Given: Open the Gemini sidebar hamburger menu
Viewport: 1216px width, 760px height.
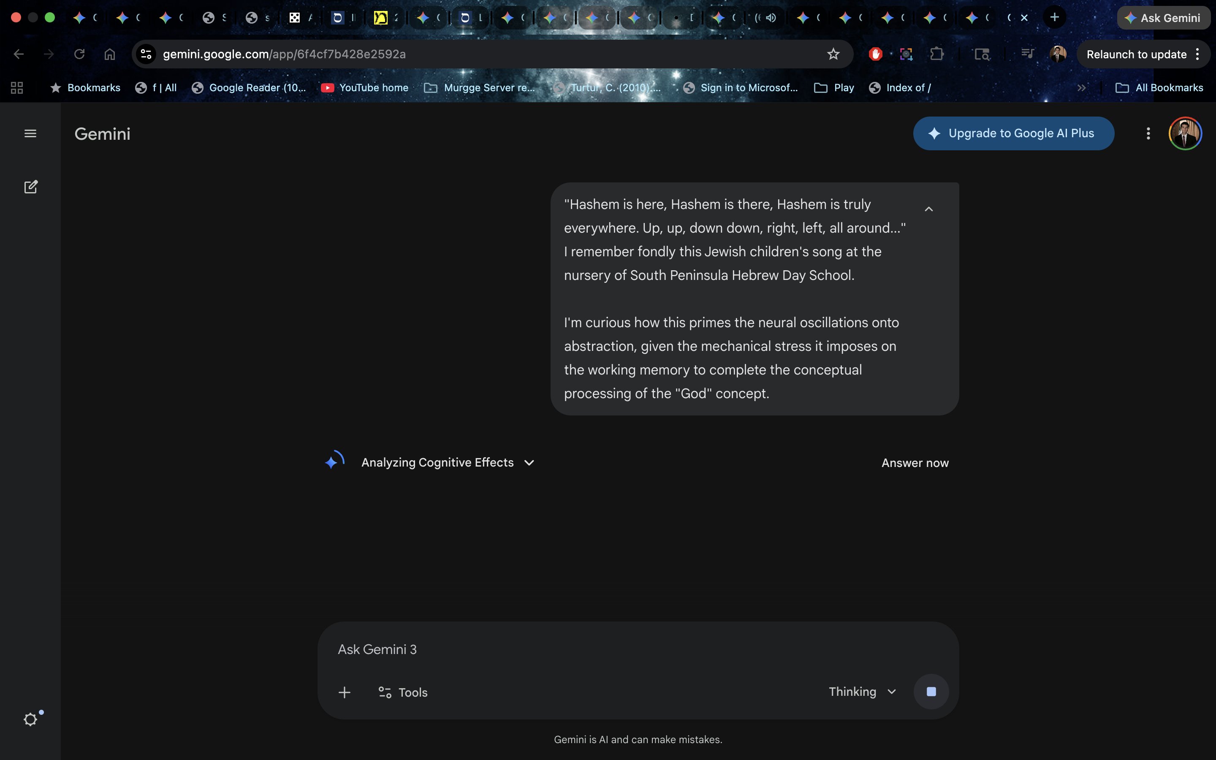Looking at the screenshot, I should 30,134.
